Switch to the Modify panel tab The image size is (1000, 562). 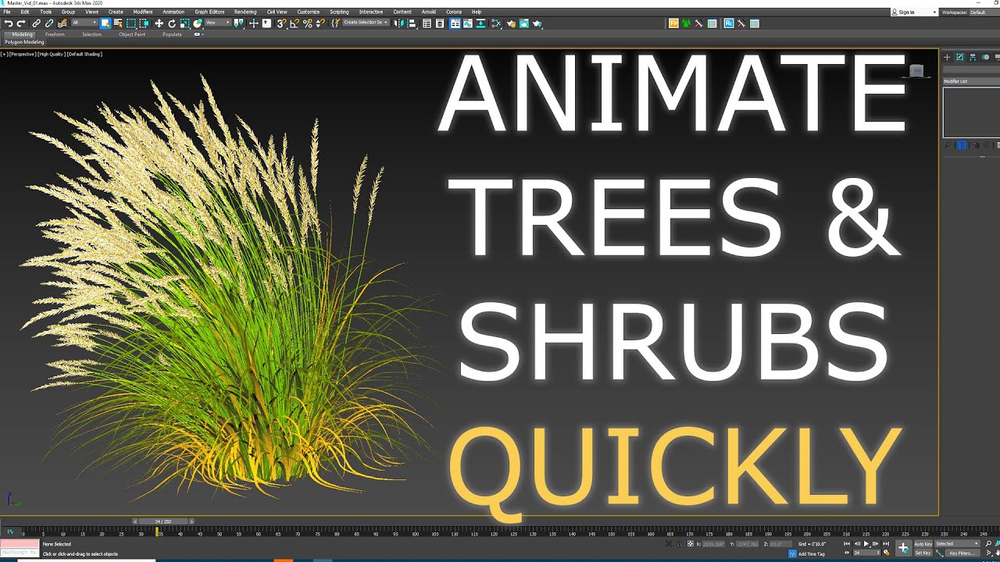click(960, 57)
